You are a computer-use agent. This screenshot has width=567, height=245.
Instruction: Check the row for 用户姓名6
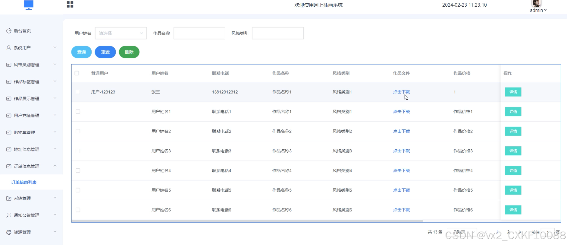tap(78, 210)
